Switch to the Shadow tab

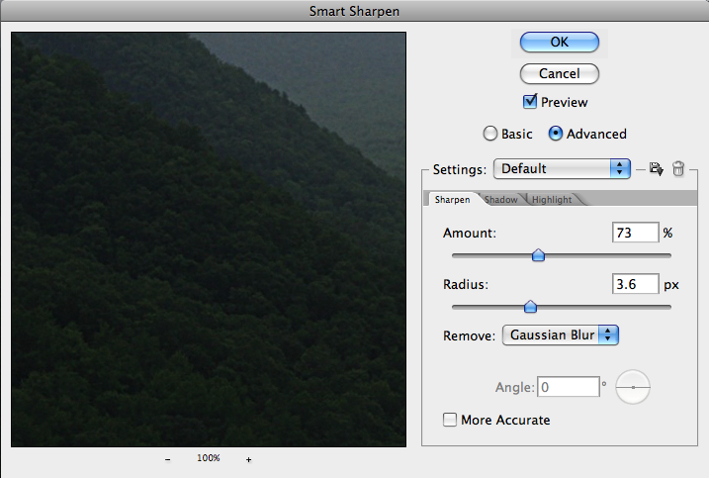point(501,200)
